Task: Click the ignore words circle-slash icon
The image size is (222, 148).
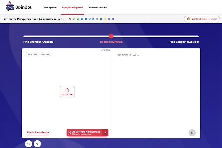Action: (x=37, y=144)
